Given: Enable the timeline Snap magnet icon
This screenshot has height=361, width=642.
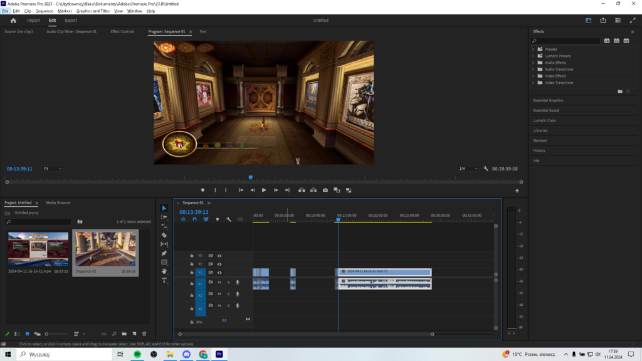Looking at the screenshot, I should 194,219.
